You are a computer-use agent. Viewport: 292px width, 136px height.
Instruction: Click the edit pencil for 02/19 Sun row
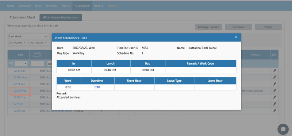274,71
